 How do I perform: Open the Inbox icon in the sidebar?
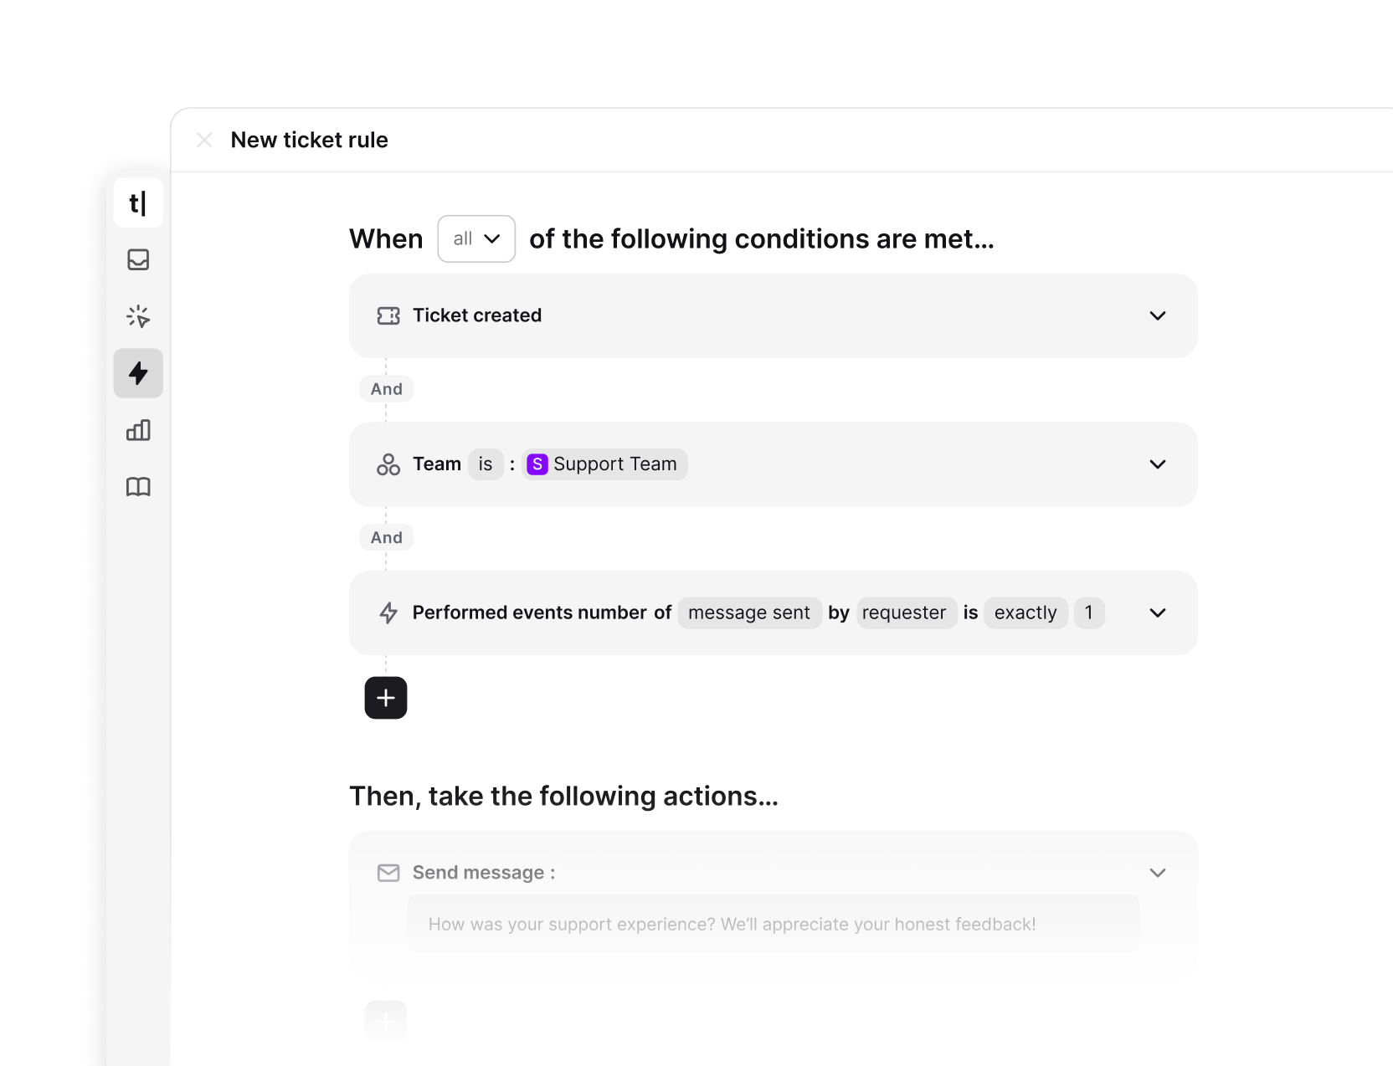point(138,259)
